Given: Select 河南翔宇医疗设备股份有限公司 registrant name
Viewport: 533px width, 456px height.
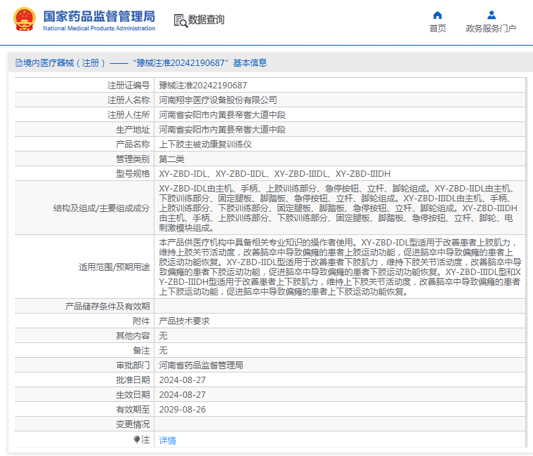Looking at the screenshot, I should [218, 100].
